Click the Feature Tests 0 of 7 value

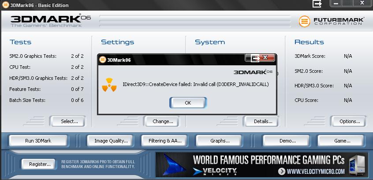[77, 89]
